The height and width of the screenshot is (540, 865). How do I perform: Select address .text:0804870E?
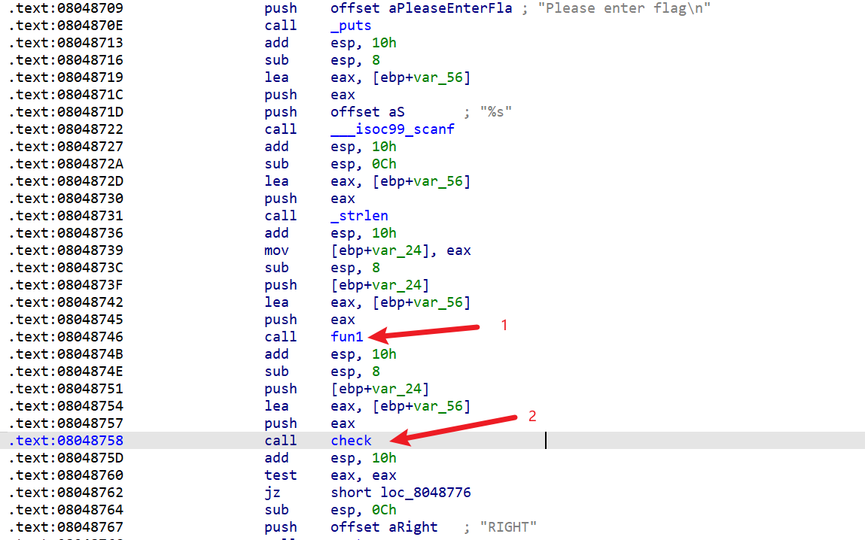click(x=65, y=26)
